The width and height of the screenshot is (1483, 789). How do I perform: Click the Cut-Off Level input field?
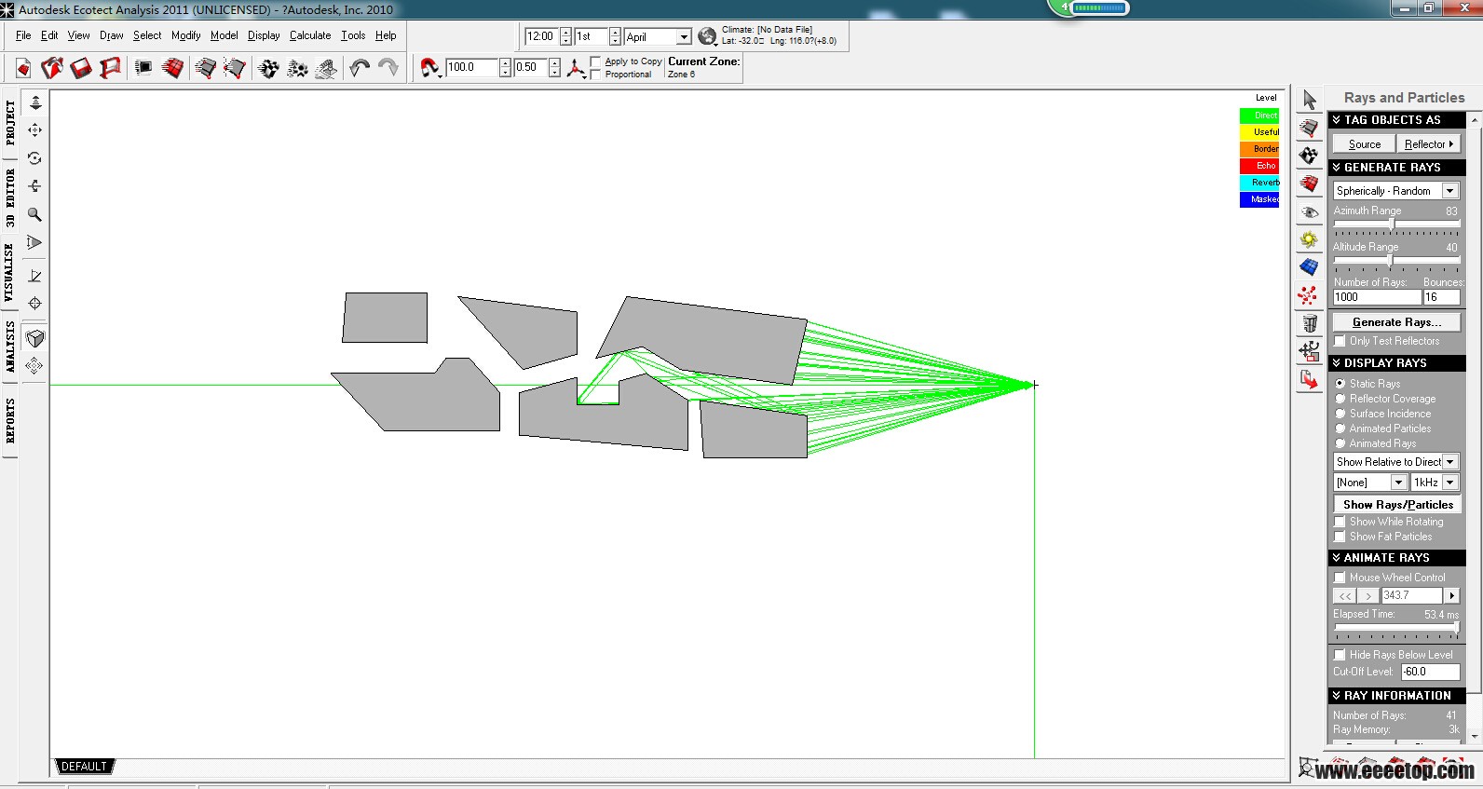[1430, 672]
